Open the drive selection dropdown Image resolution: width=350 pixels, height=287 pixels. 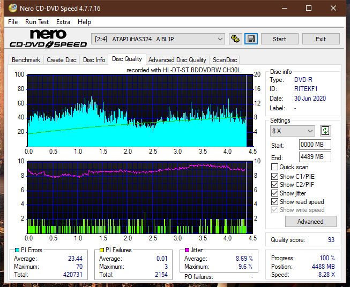coord(158,39)
